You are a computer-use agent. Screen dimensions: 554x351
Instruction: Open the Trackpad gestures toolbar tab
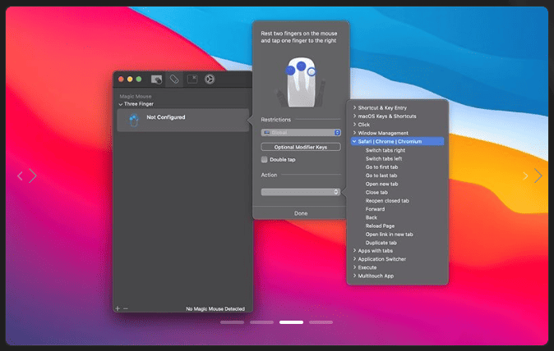156,80
